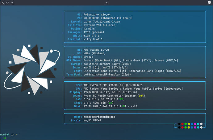The image size is (213, 140).
Task: Click the "Qt Theme:" label
Action: (x=75, y=57)
